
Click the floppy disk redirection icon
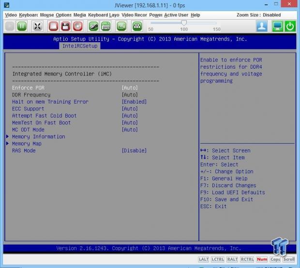click(x=65, y=26)
